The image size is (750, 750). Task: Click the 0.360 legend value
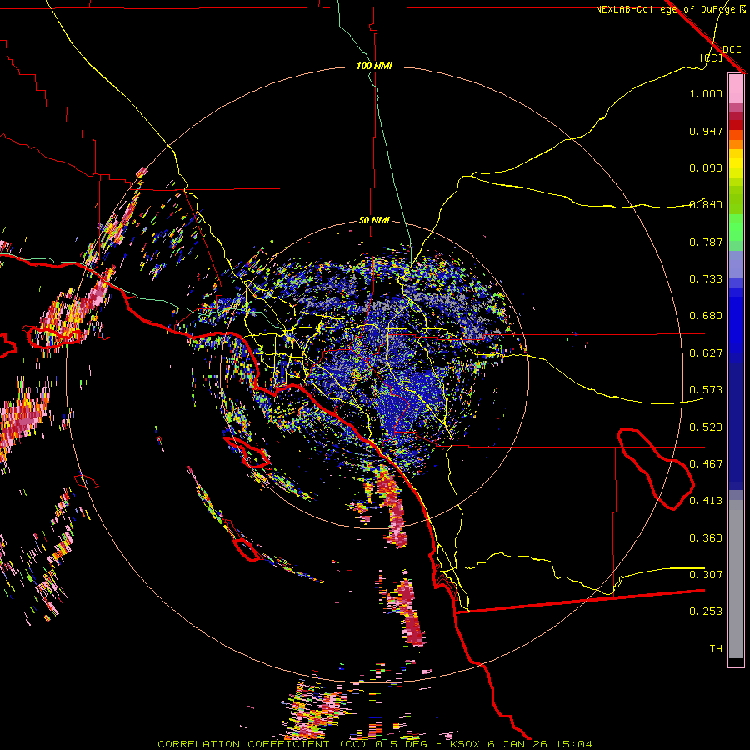706,538
